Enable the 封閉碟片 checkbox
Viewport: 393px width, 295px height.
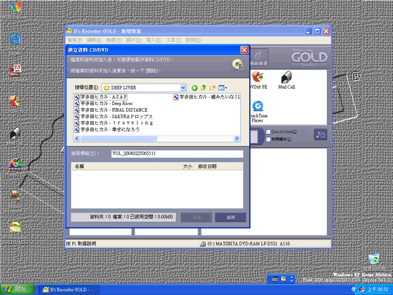click(268, 140)
